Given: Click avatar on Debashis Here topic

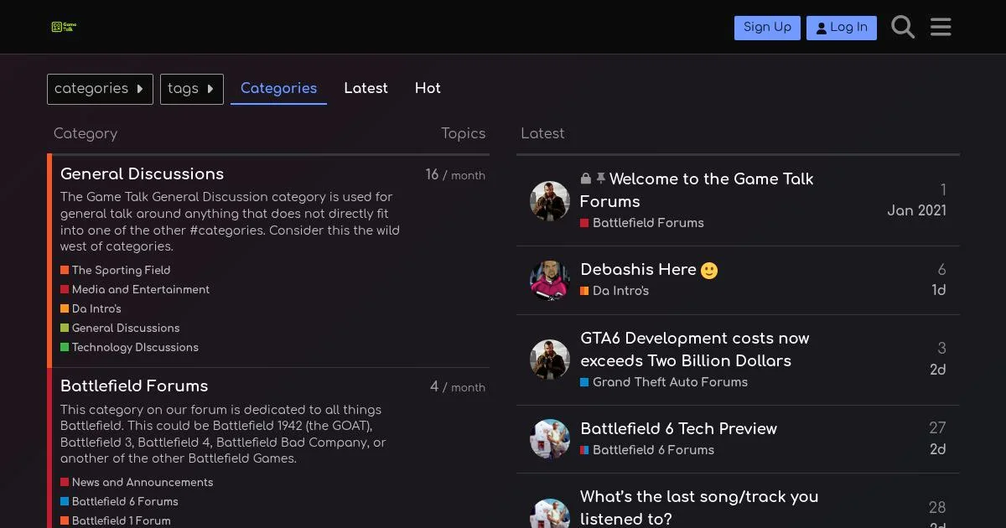Looking at the screenshot, I should [x=550, y=280].
